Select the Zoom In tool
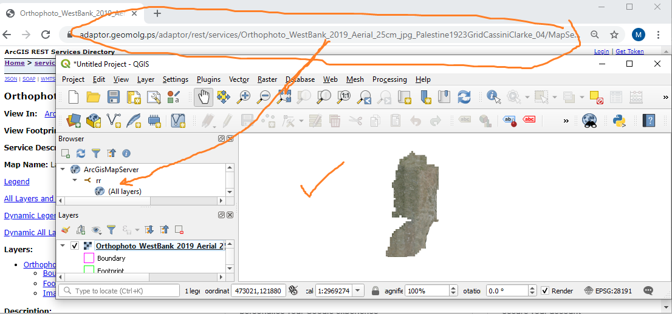The image size is (672, 314). pos(244,97)
